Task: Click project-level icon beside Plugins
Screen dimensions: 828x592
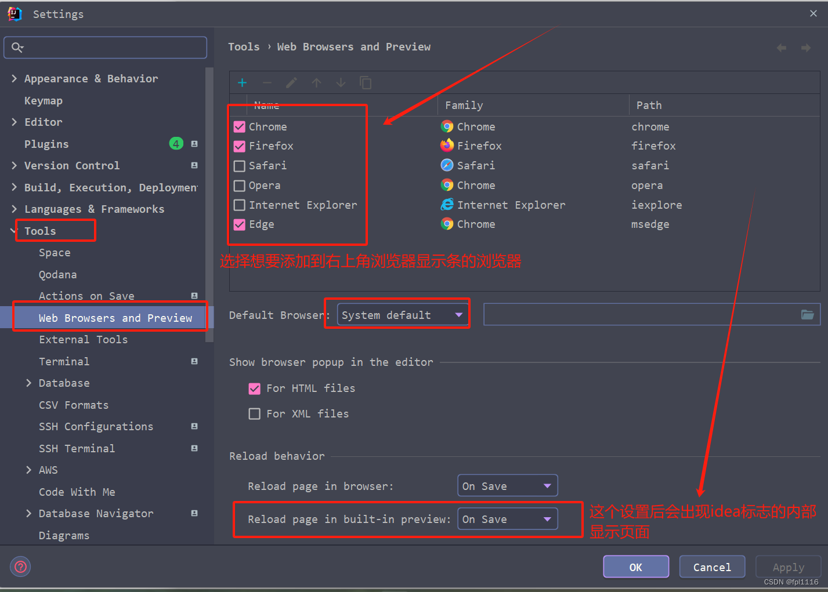Action: (194, 144)
